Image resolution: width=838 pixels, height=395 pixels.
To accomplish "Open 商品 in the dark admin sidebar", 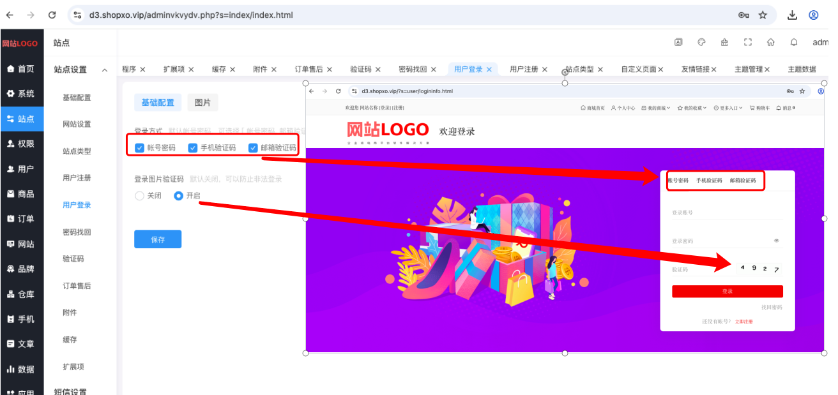I will 21,194.
